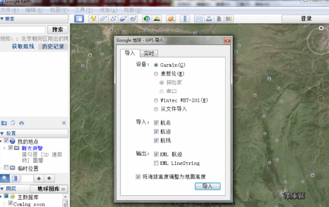Collapse the 图层 panel triangle
Image resolution: width=329 pixels, height=207 pixels.
pos(2,189)
